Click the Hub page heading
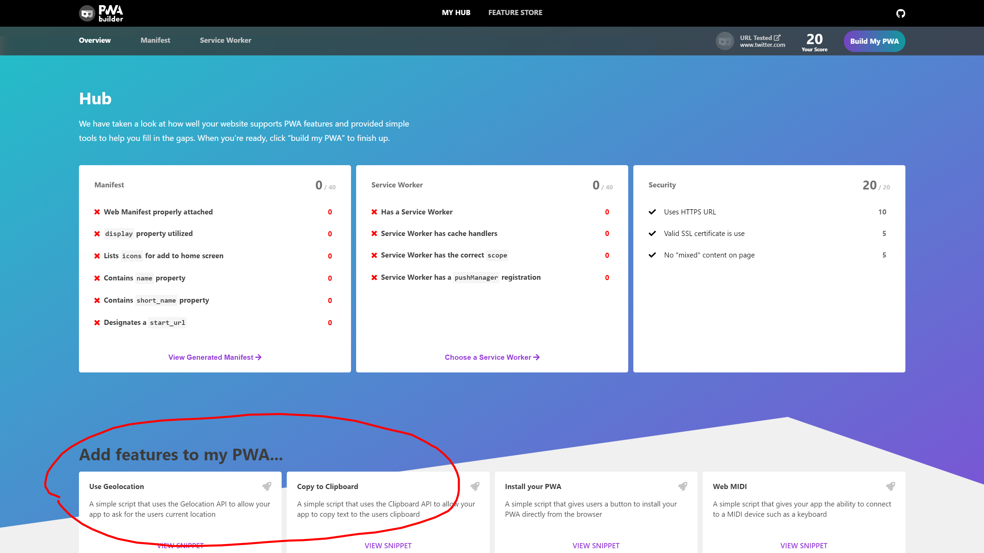 click(x=95, y=98)
